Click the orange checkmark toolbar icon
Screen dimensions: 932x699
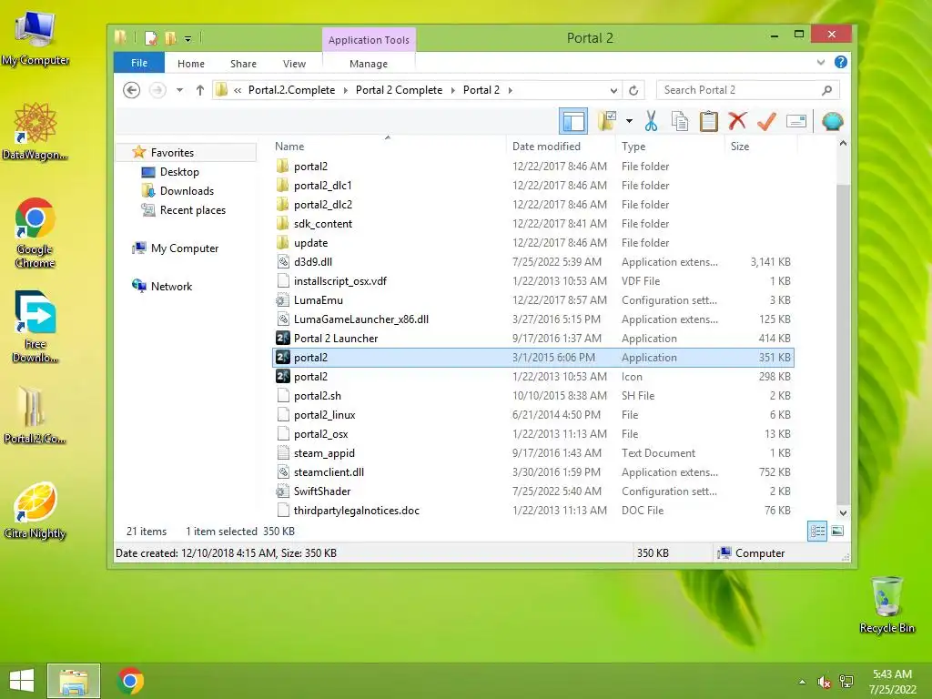(x=766, y=121)
